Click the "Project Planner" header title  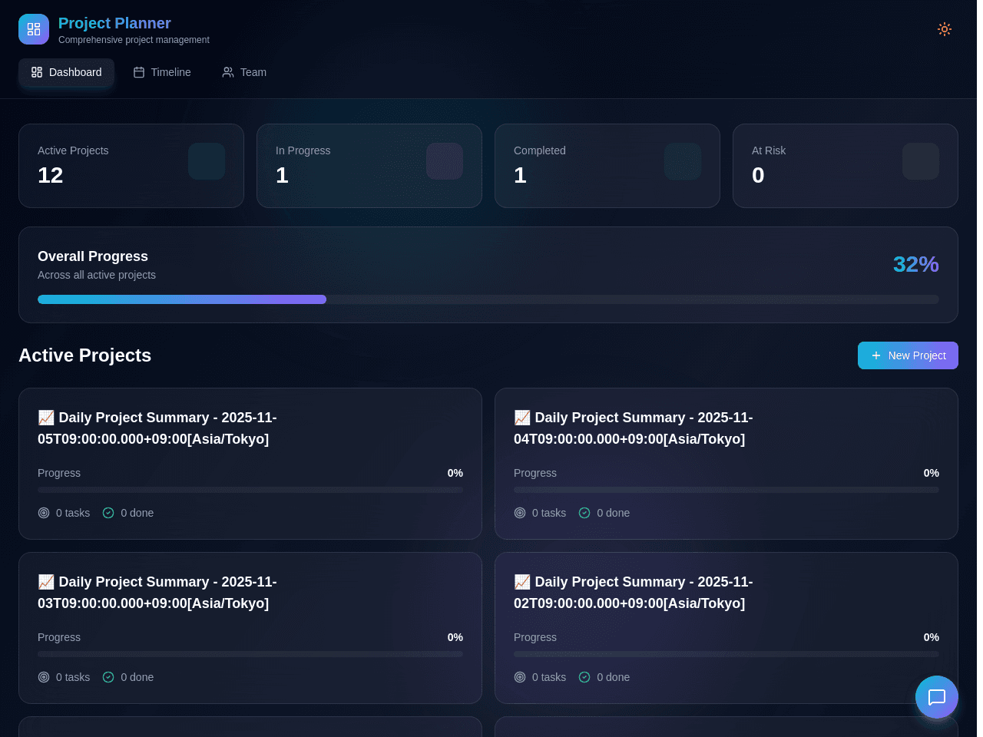point(114,23)
